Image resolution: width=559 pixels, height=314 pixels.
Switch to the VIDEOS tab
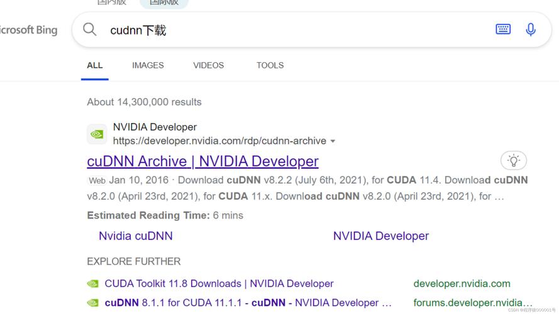[x=208, y=65]
